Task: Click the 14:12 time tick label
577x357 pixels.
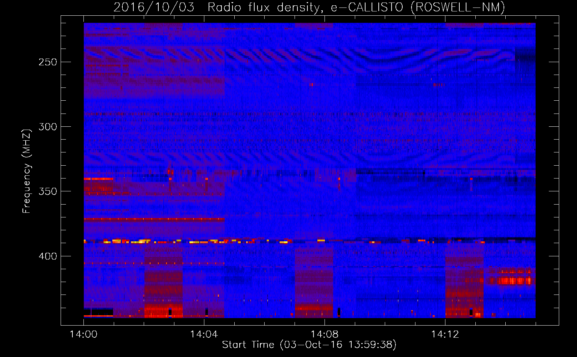Action: point(445,335)
